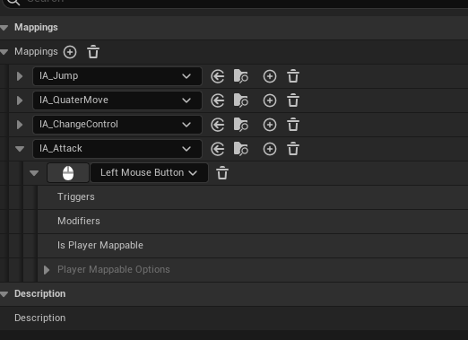Collapse the IA_Attack mapping row
Image resolution: width=468 pixels, height=340 pixels.
[20, 149]
